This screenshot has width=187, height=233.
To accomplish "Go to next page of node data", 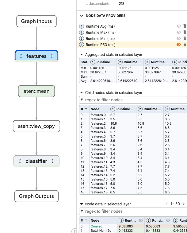I will point(184,204).
